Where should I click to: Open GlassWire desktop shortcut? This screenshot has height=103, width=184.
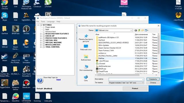[x=16, y=97]
